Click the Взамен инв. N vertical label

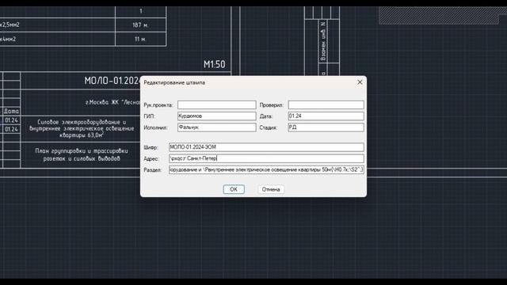pyautogui.click(x=322, y=41)
